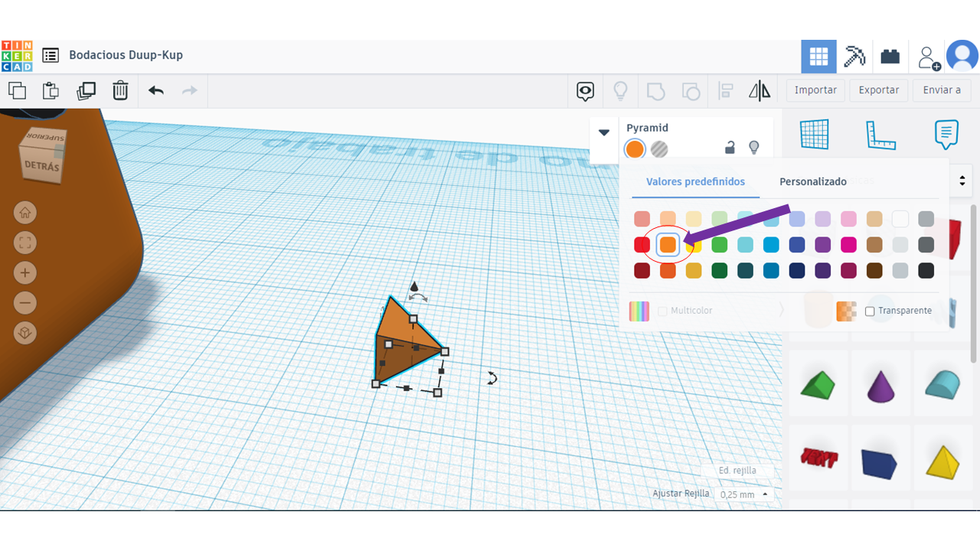Viewport: 980px width, 551px height.
Task: Click the Ungroup shapes icon
Action: (691, 91)
